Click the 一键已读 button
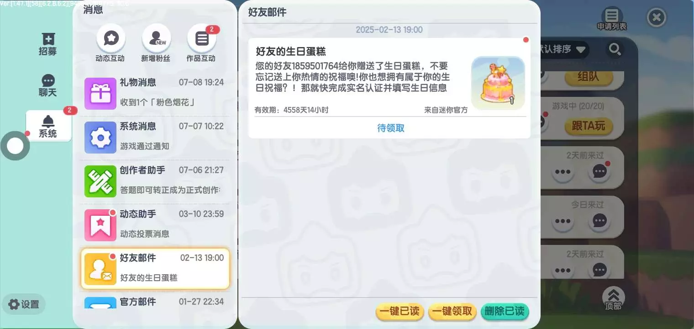Screen dimensions: 694x329 click(400, 312)
